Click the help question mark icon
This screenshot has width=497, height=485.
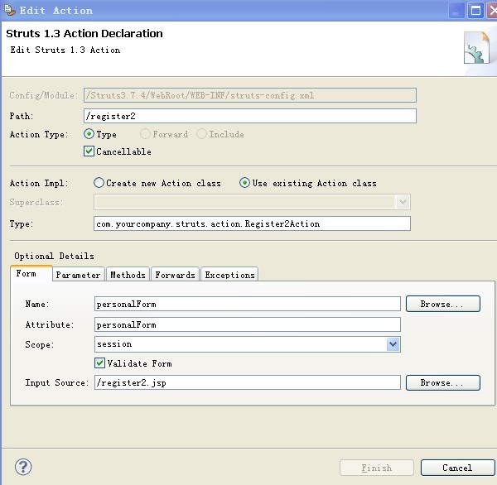tap(23, 467)
